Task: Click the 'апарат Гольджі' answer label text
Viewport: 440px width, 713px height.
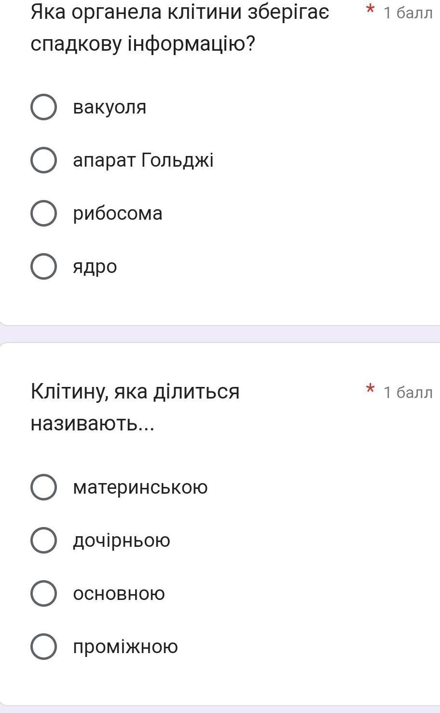Action: coord(143,160)
